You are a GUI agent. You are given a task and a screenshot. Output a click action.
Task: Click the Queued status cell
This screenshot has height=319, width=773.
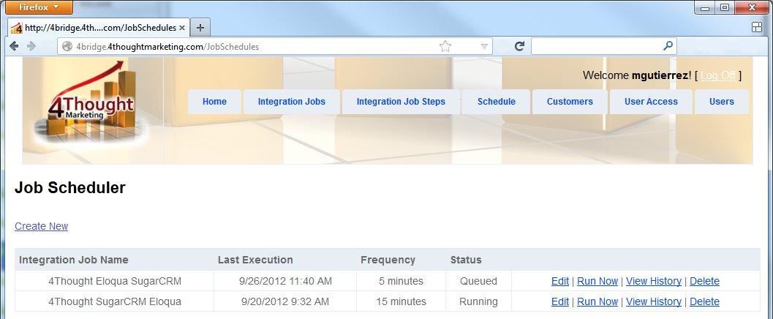point(478,281)
